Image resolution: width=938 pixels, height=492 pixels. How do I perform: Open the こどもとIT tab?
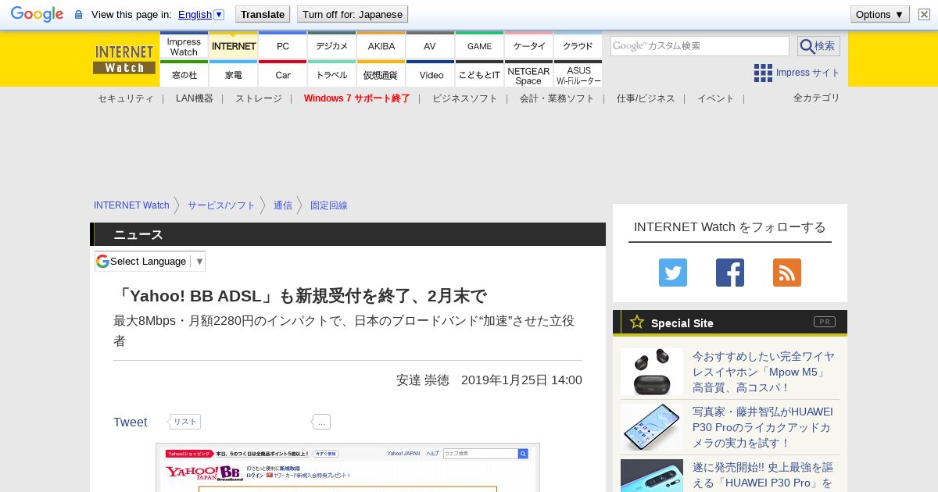click(480, 74)
